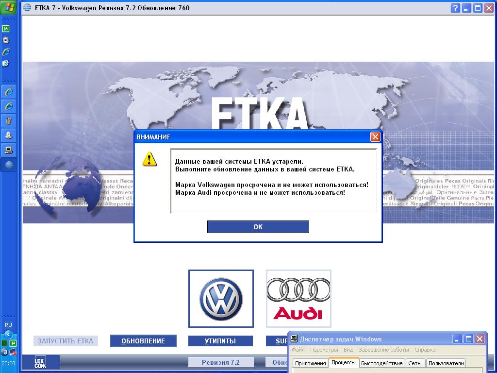The width and height of the screenshot is (497, 373).
Task: Launch Windows Media Player from quick launch
Action: click(x=6, y=40)
